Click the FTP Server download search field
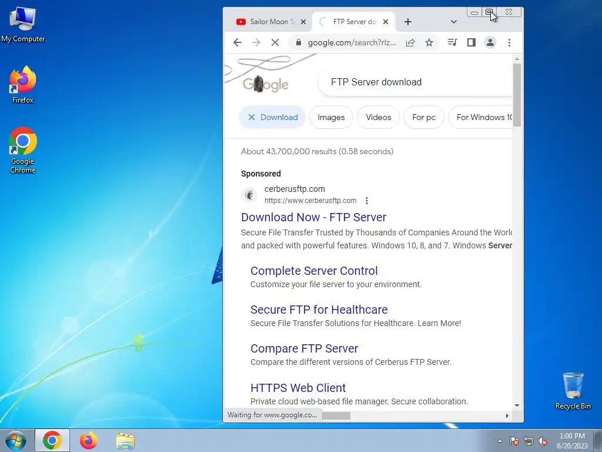This screenshot has height=452, width=602. coord(416,82)
